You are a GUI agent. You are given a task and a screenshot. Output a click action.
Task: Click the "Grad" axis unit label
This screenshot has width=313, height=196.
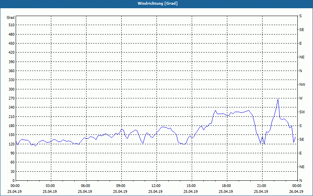(11, 18)
